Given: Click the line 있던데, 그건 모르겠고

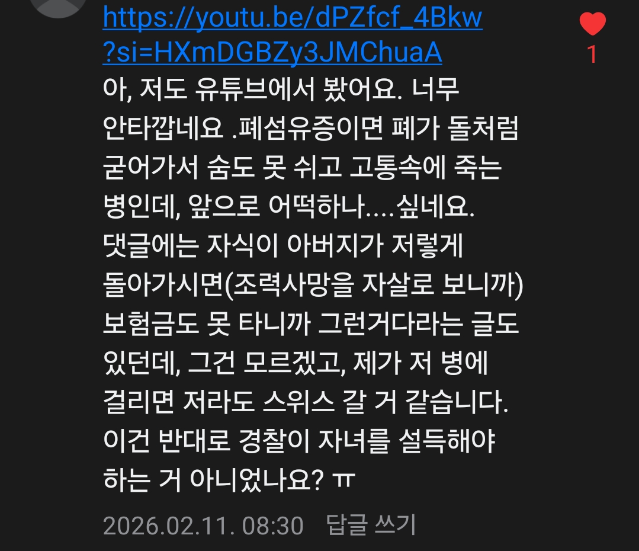Looking at the screenshot, I should (x=295, y=363).
